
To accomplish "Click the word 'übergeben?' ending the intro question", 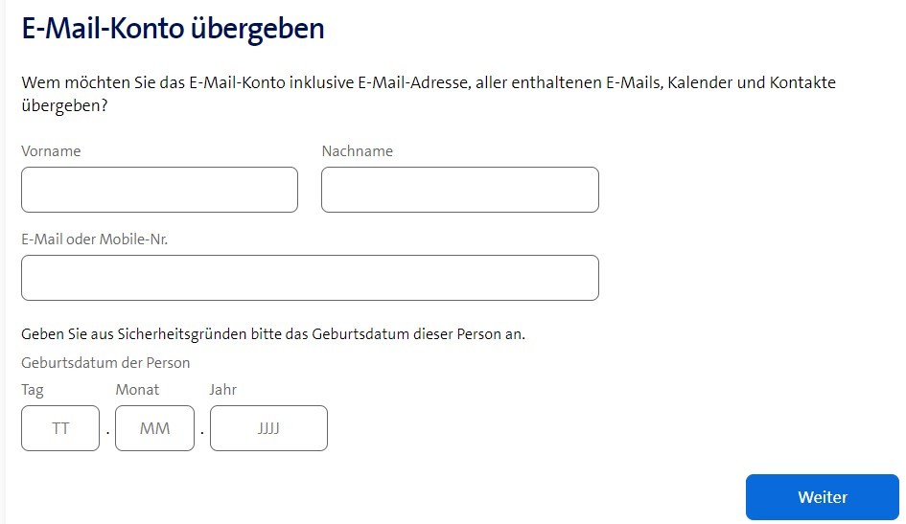I will click(x=63, y=104).
